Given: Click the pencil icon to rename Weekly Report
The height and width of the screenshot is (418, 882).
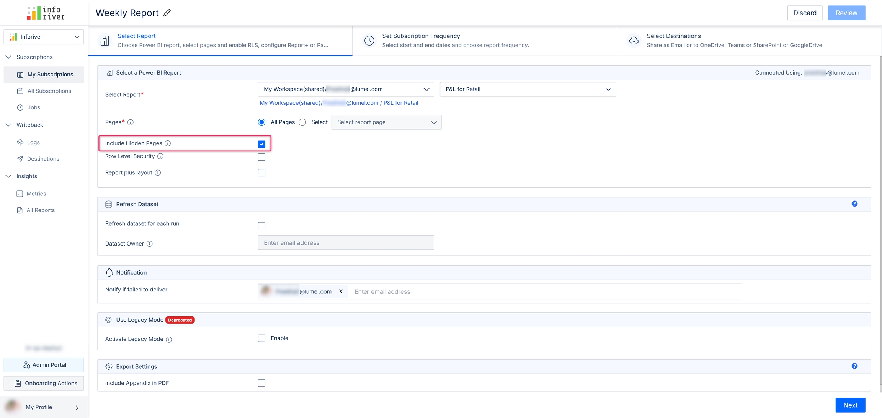Looking at the screenshot, I should [167, 13].
